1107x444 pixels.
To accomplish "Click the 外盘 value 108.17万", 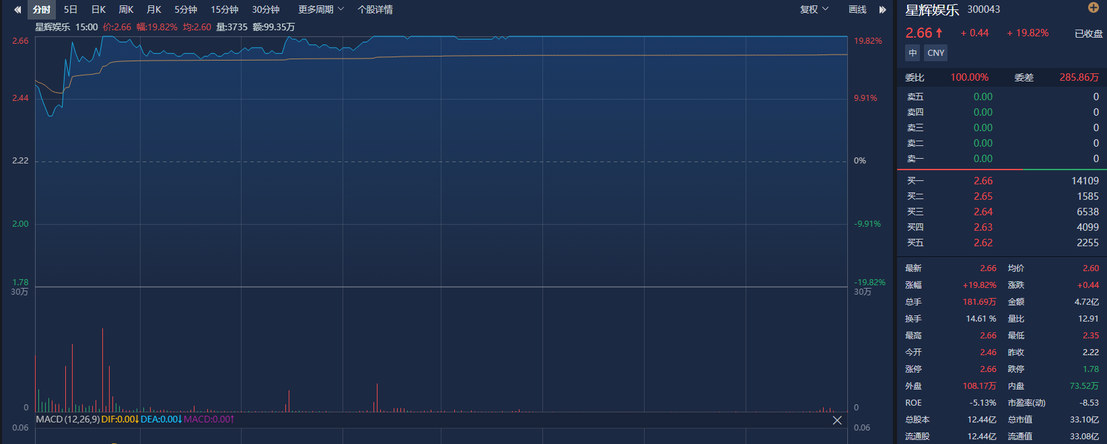I will tap(979, 386).
